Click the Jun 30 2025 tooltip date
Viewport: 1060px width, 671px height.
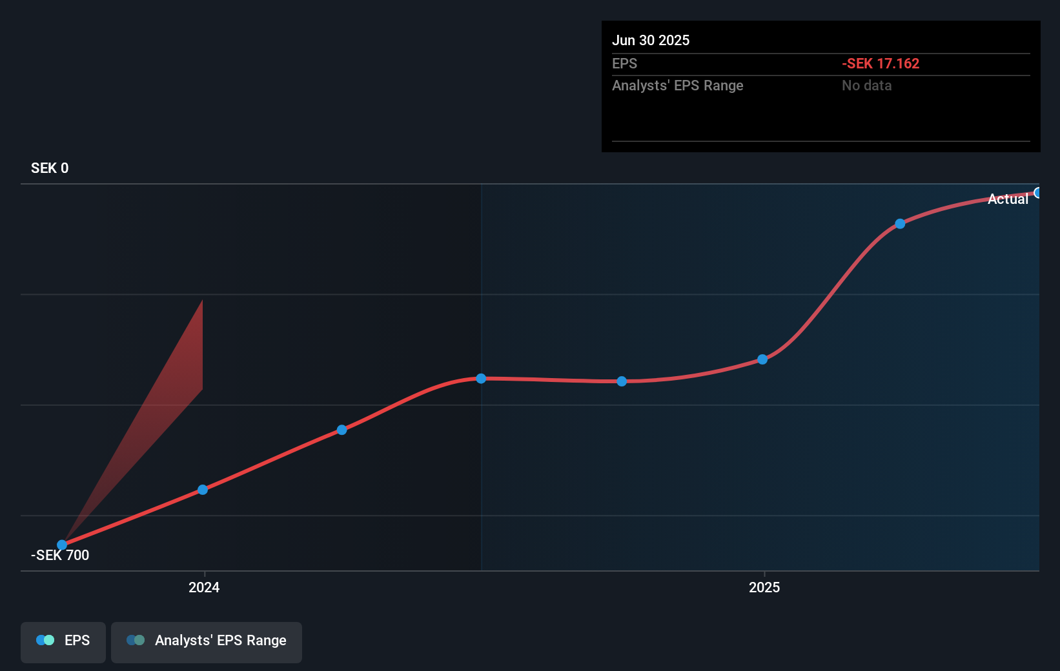pyautogui.click(x=651, y=40)
